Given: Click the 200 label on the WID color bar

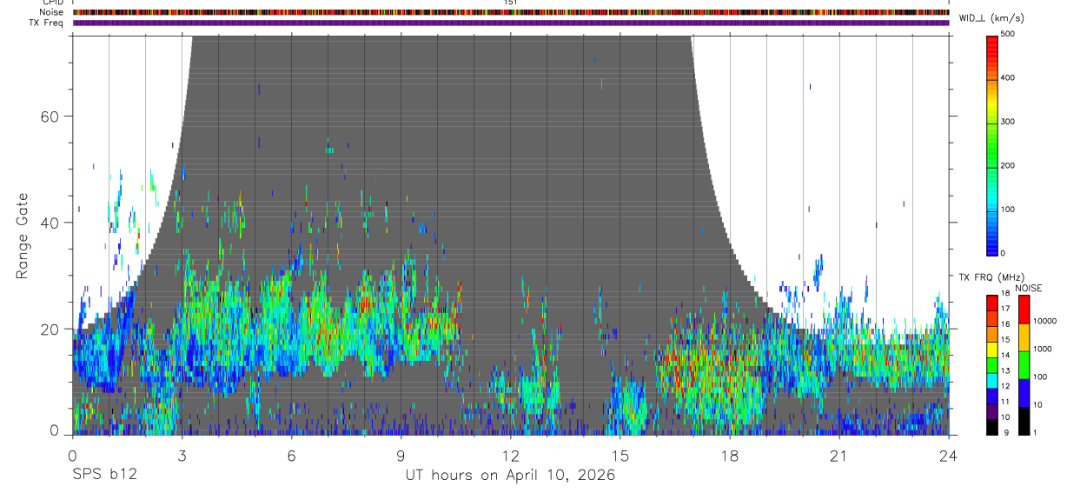Looking at the screenshot, I should pyautogui.click(x=1009, y=165).
